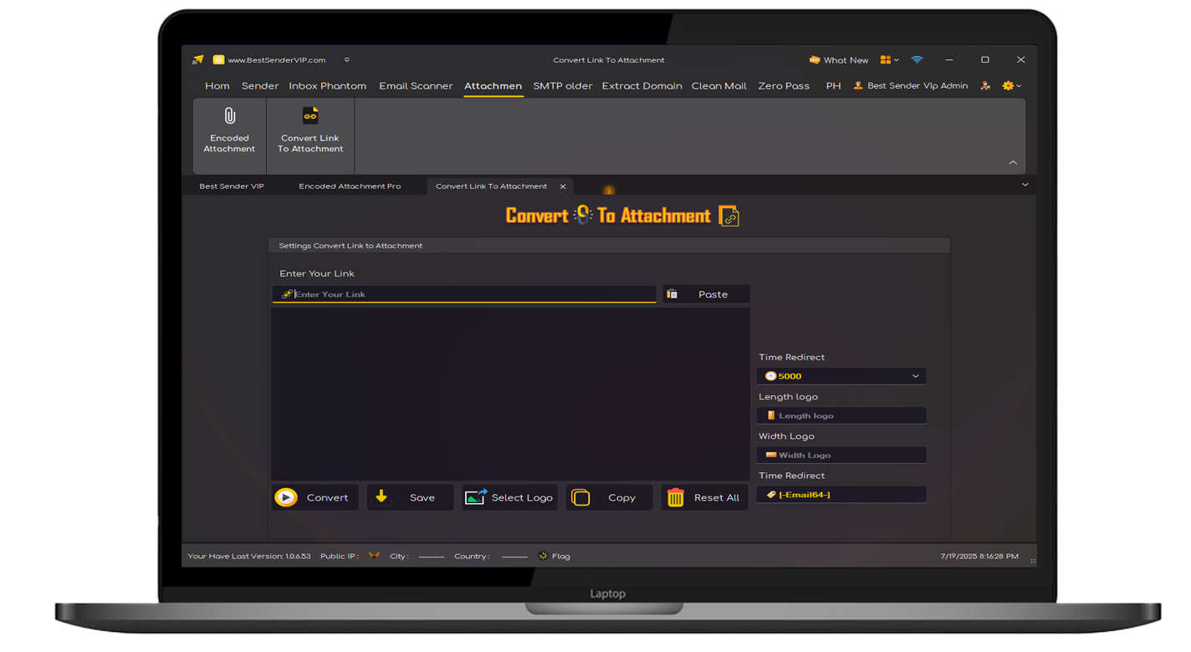The width and height of the screenshot is (1191, 652).
Task: Click the Select Logo button
Action: pyautogui.click(x=510, y=497)
